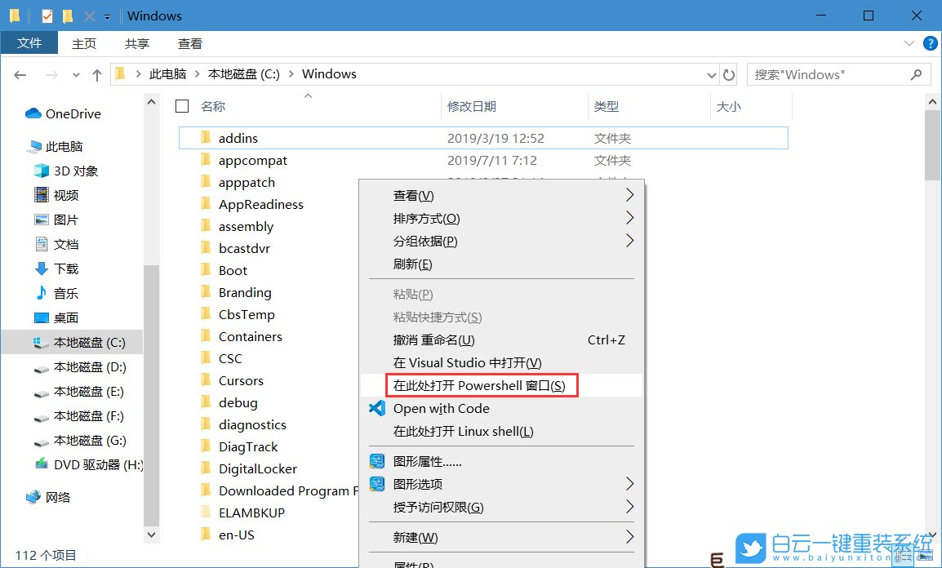Click inside the 搜索"Windows" search box
The width and height of the screenshot is (942, 568).
(x=824, y=73)
